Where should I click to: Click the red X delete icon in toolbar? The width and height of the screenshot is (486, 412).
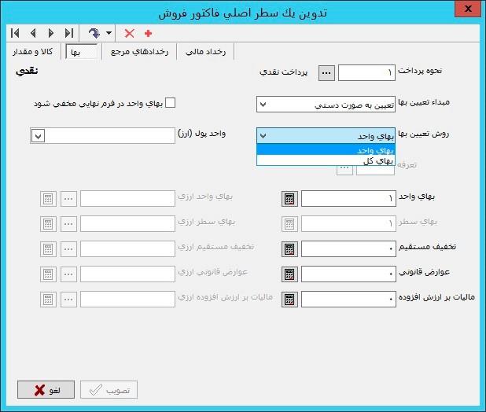(x=130, y=33)
